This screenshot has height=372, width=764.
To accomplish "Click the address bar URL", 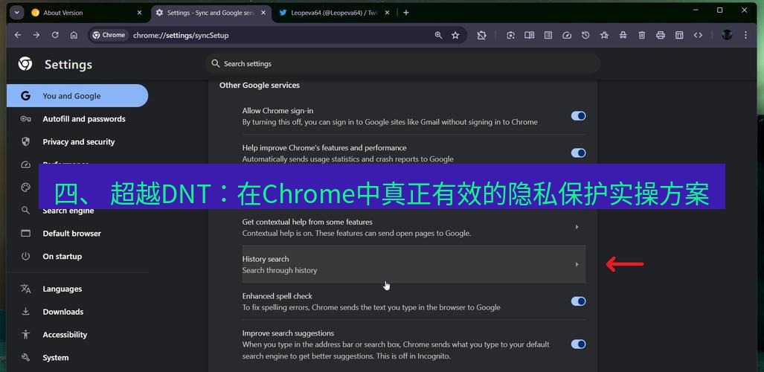I will pos(181,35).
